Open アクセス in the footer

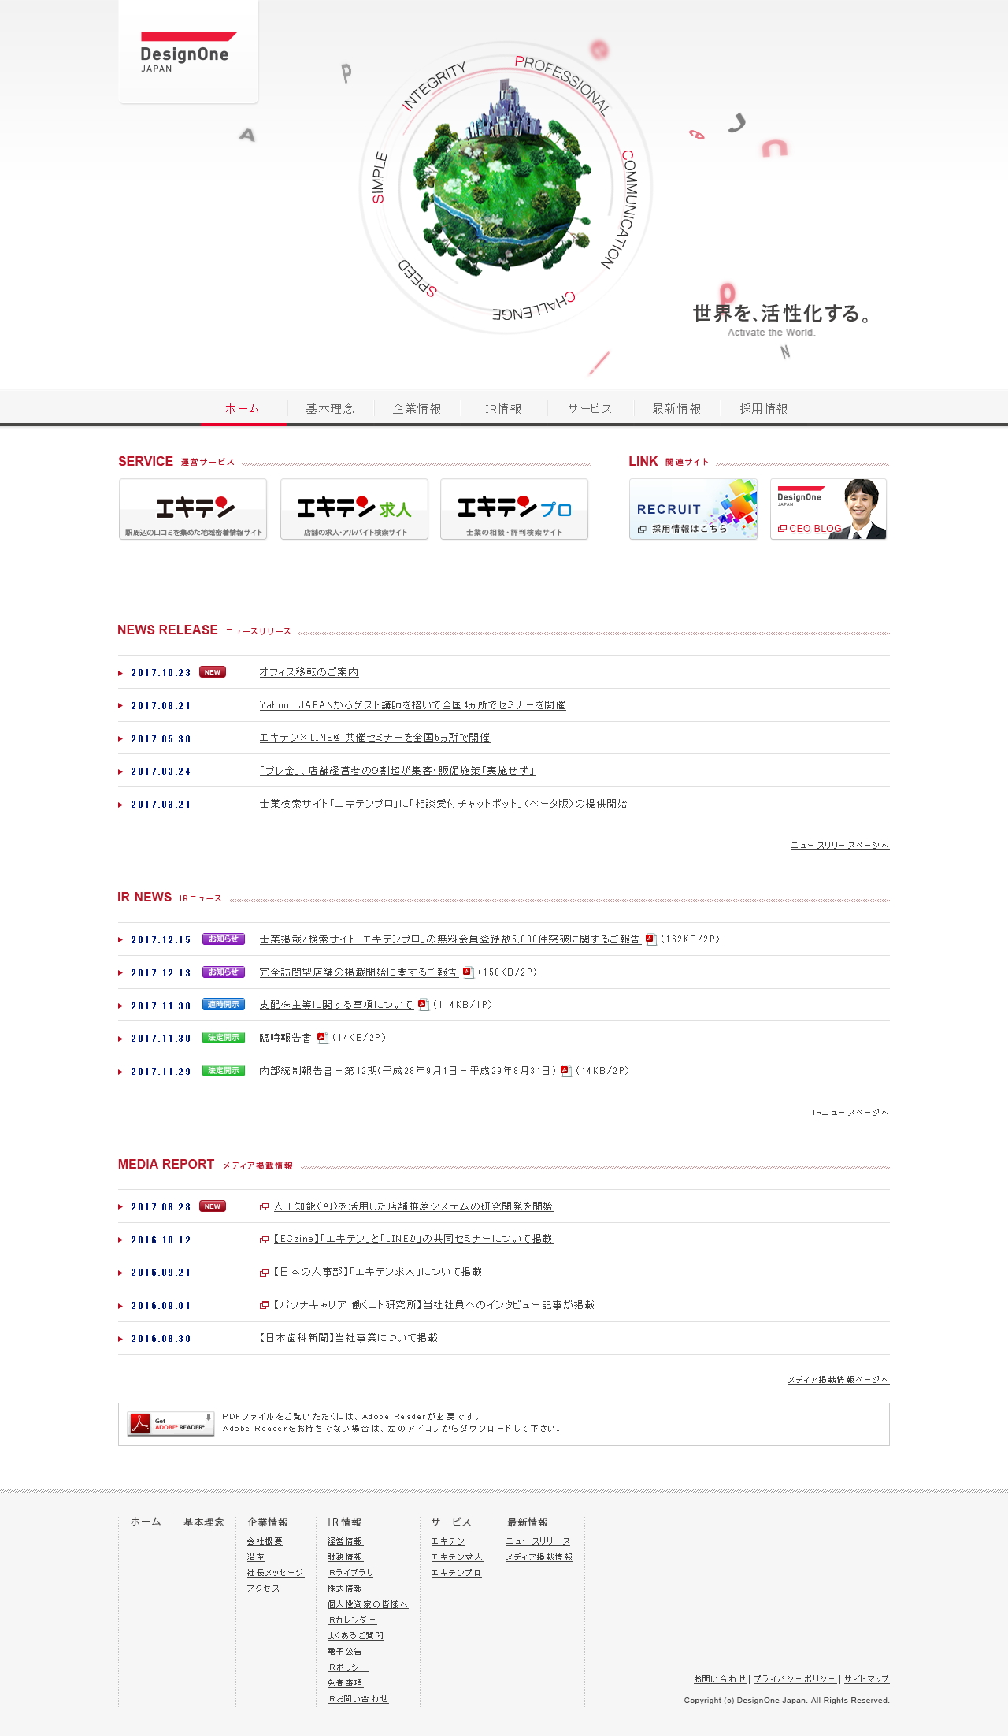click(263, 1589)
